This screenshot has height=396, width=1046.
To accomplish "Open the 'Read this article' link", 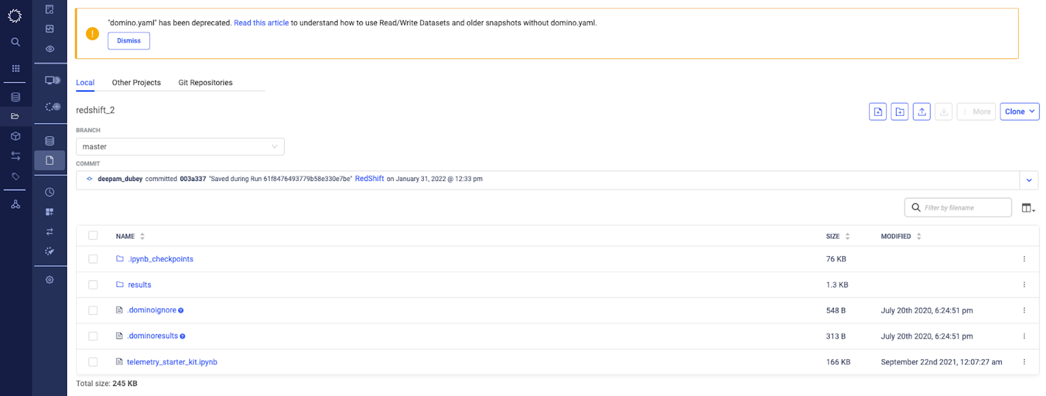I will tap(261, 23).
